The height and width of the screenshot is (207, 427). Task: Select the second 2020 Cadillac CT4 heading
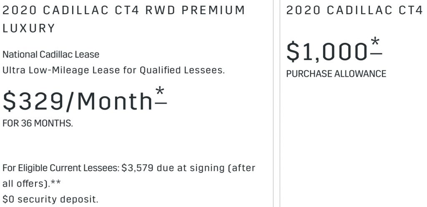pos(354,10)
